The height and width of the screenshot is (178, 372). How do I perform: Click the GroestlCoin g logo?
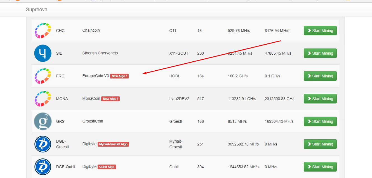tap(43, 121)
